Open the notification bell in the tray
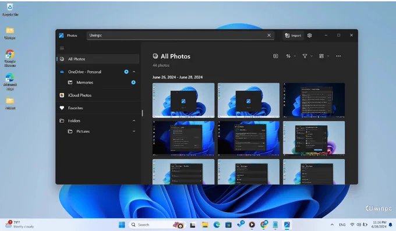Viewport: 396px width, 231px height. (x=391, y=225)
